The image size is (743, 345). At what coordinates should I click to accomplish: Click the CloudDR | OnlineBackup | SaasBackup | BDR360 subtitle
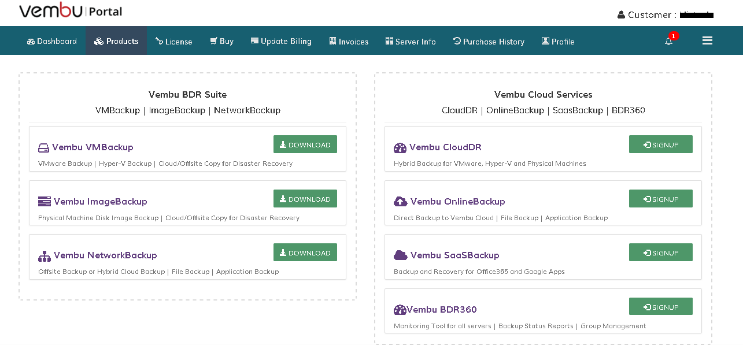click(544, 110)
